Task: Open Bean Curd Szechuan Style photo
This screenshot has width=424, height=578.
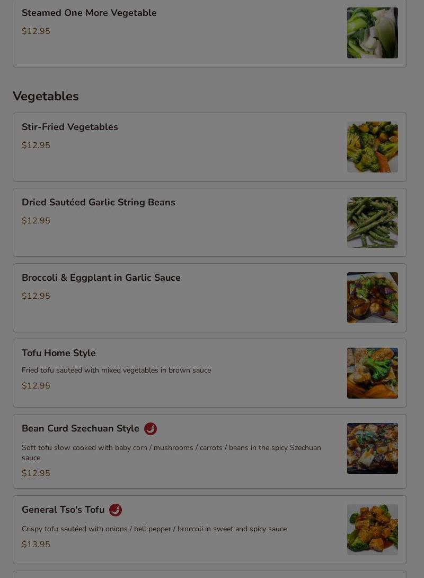Action: [x=373, y=448]
